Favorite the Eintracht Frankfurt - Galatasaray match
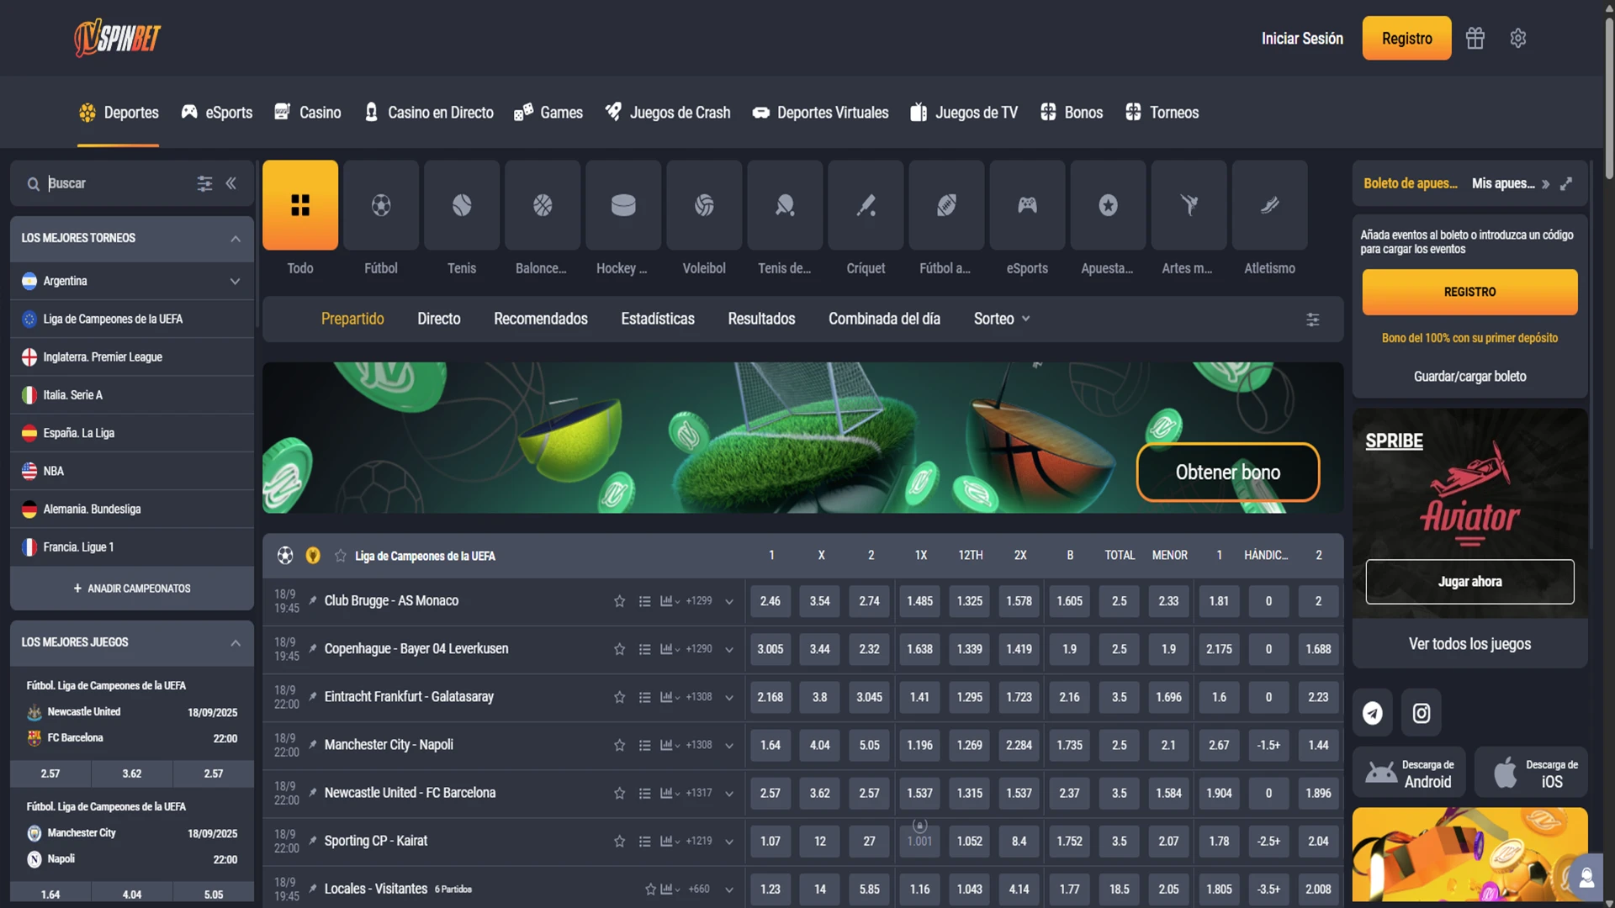The image size is (1615, 908). (620, 697)
